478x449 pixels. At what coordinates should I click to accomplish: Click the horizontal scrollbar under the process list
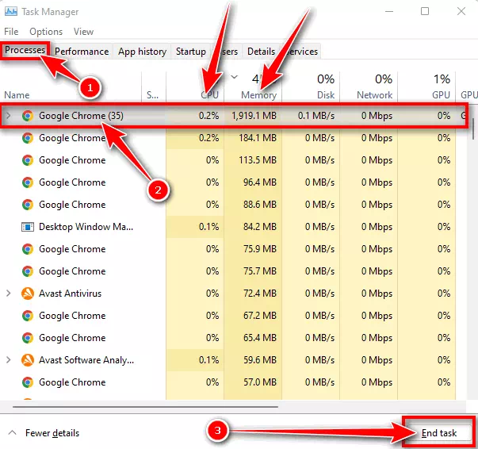pyautogui.click(x=145, y=407)
